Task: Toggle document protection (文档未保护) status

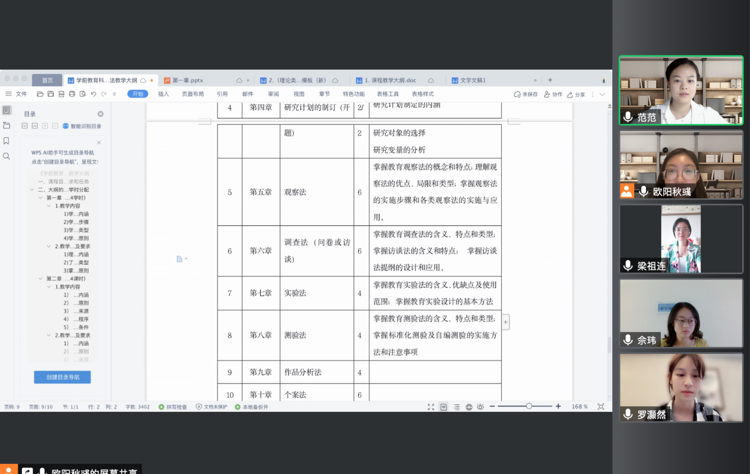Action: pyautogui.click(x=212, y=407)
